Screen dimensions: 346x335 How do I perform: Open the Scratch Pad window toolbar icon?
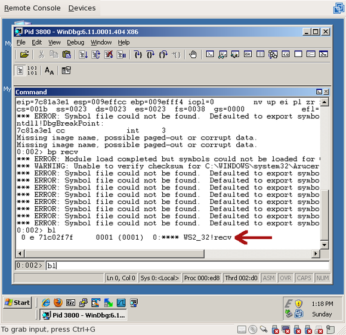[x=298, y=54]
